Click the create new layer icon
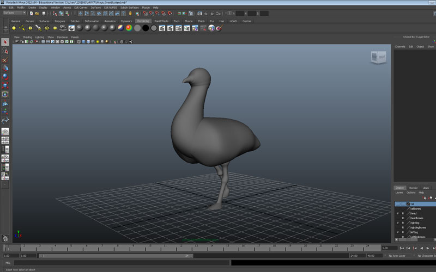Viewport: 436px width, 272px height. (425, 198)
